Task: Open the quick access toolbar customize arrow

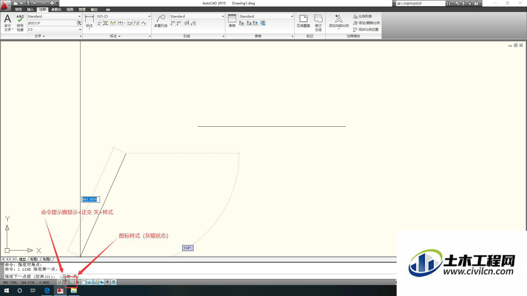Action: tap(57, 3)
